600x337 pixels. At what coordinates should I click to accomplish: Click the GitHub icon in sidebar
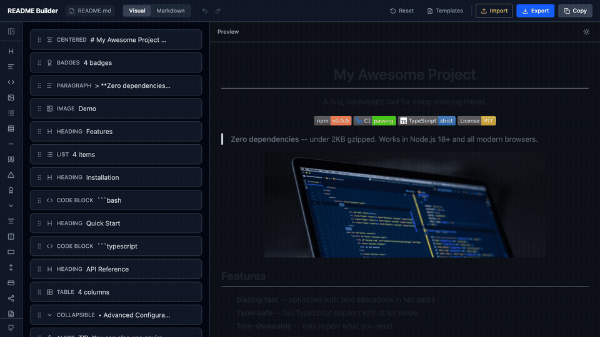[11, 328]
